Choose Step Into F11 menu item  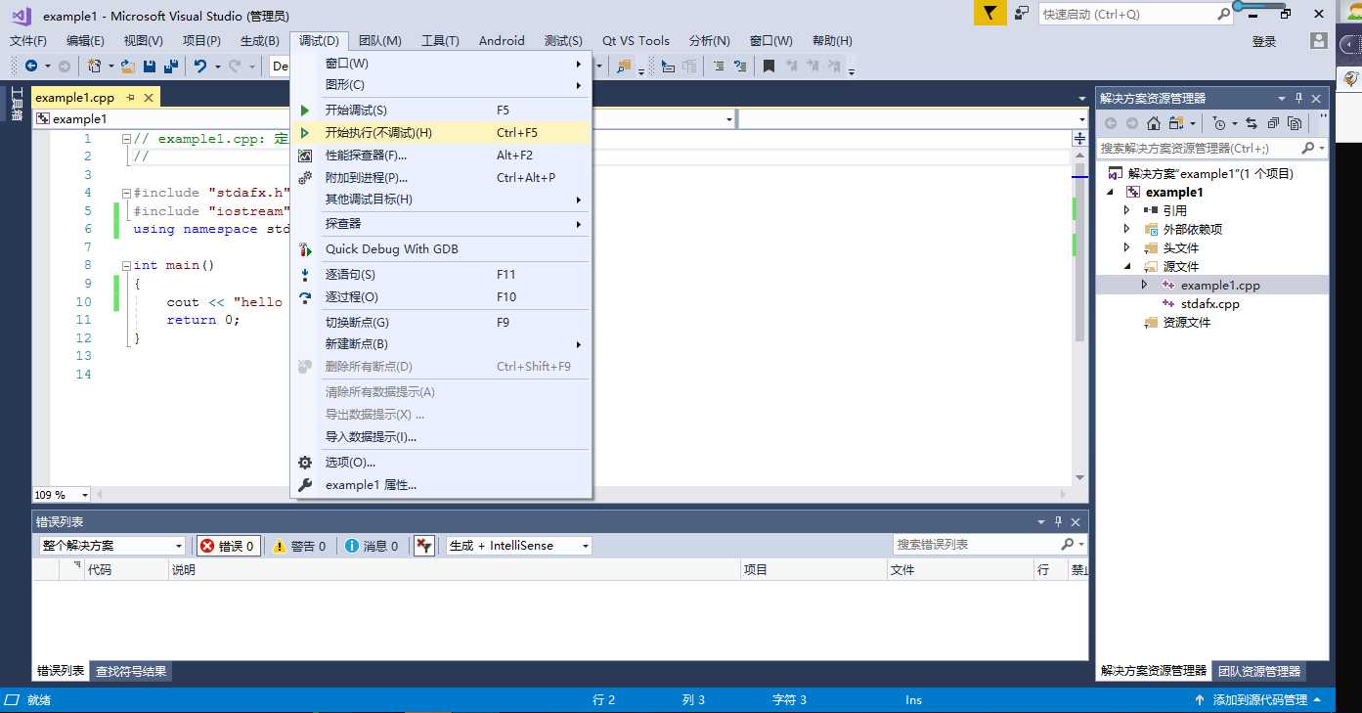tap(441, 274)
